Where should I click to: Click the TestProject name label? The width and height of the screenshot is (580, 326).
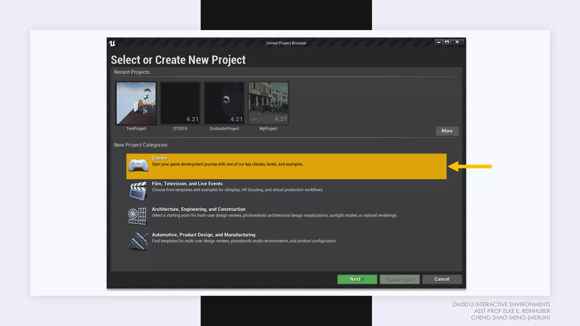tap(136, 128)
